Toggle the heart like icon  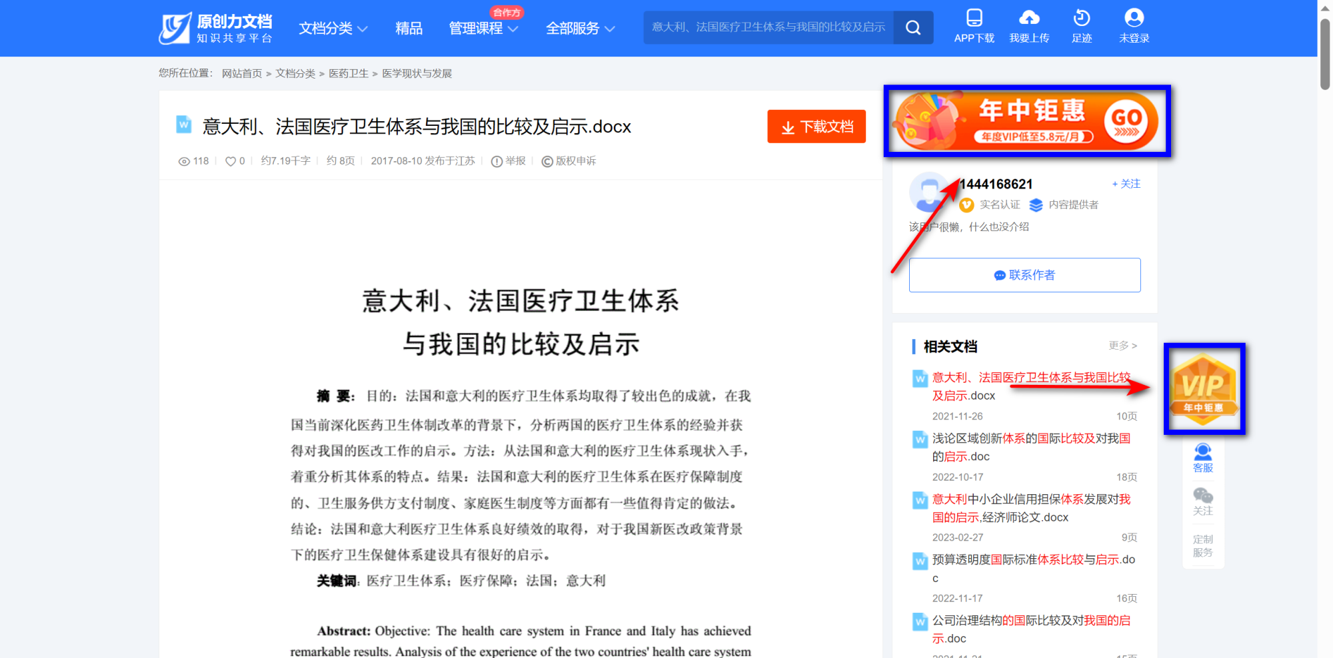point(231,161)
